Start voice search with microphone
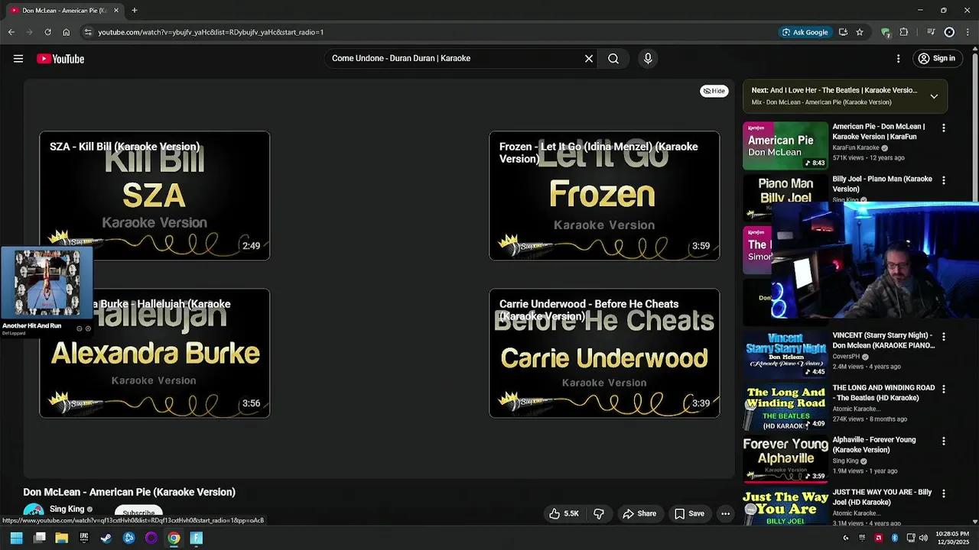 (648, 59)
